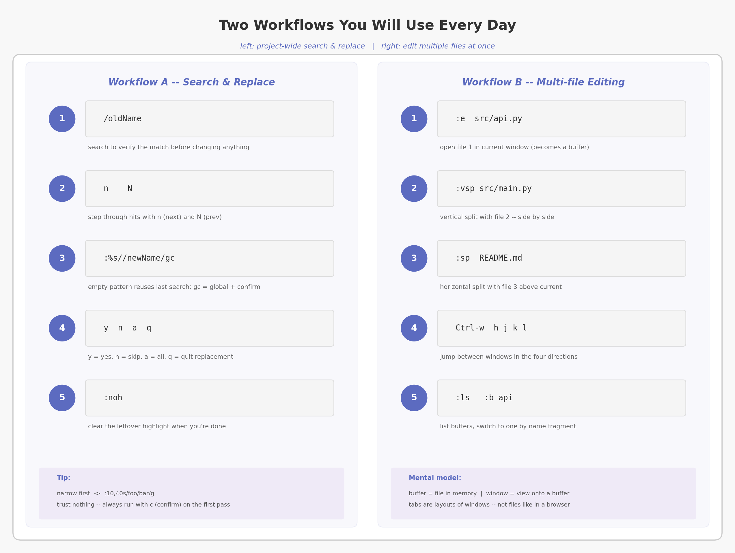Click step 4 circle beside Ctrl-w h j k l
The height and width of the screenshot is (553, 735).
coord(414,328)
